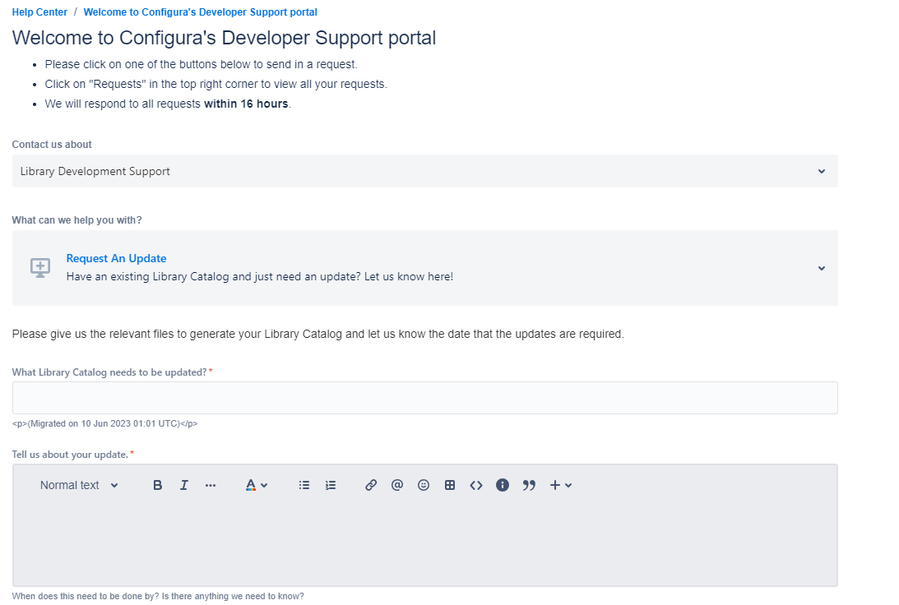Click inside the update description text area

click(x=425, y=542)
